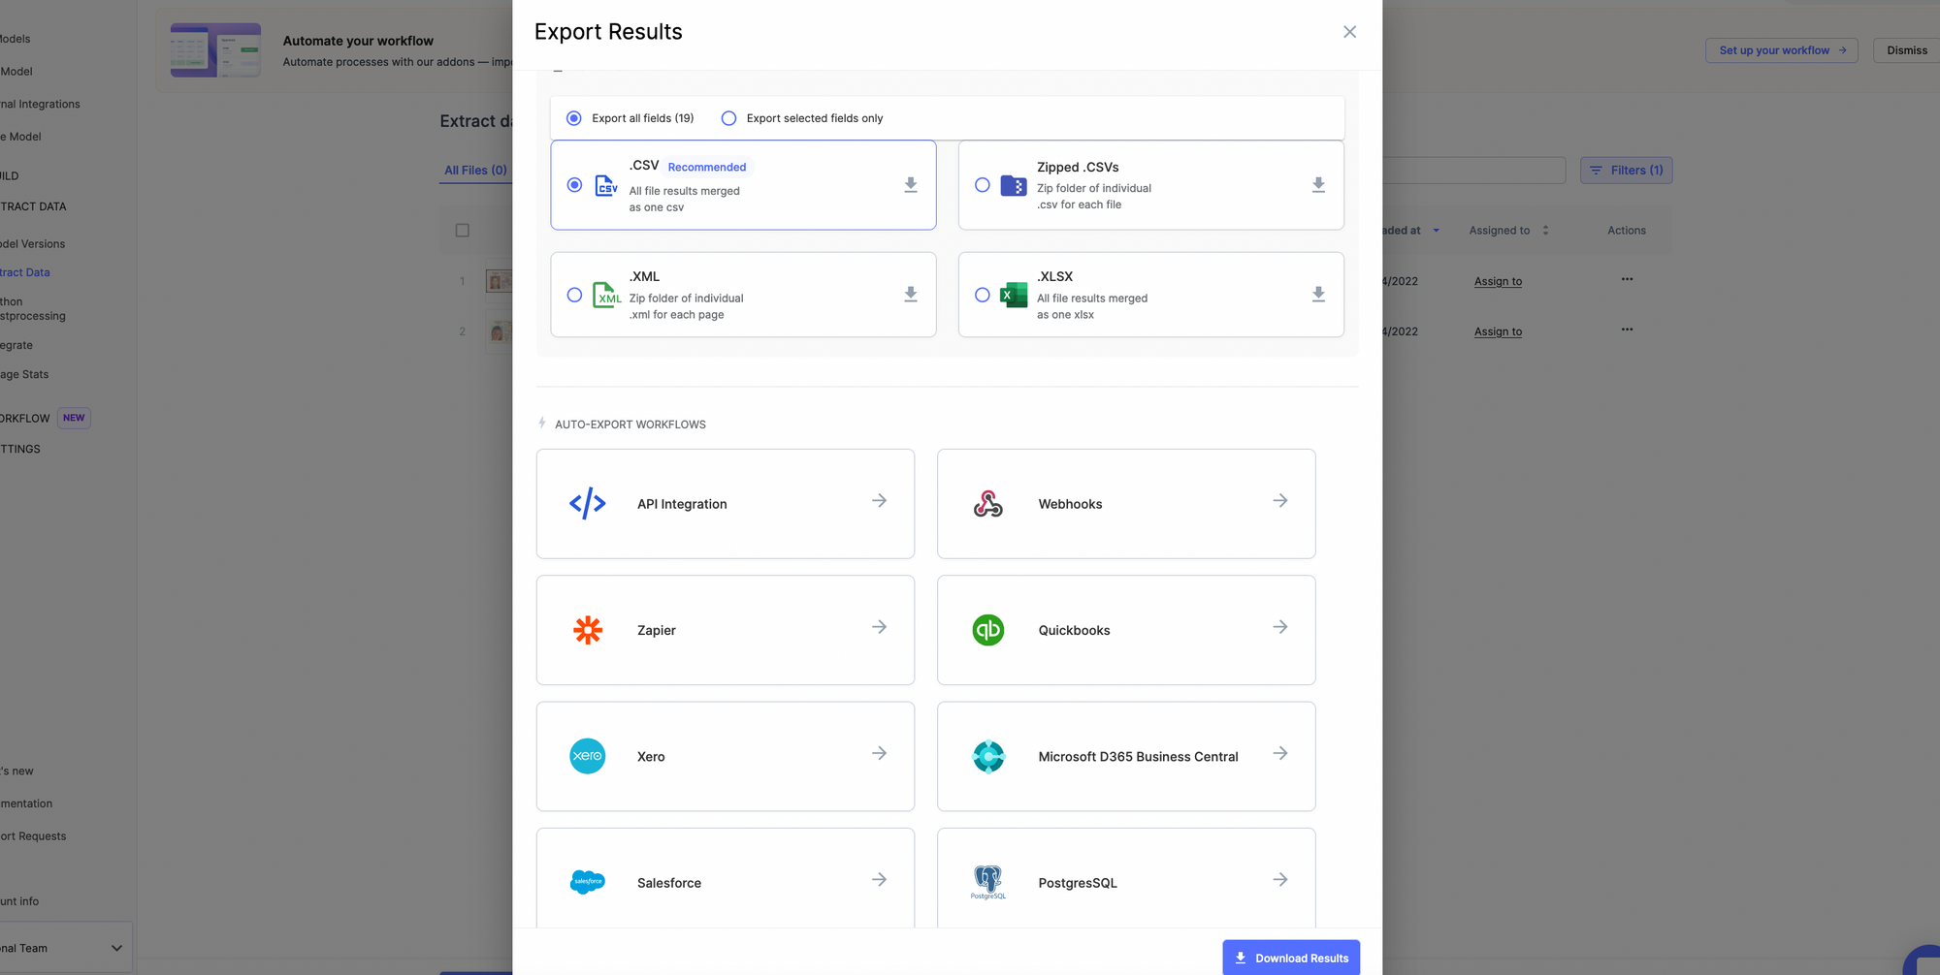The image size is (1940, 975).
Task: Click the Download Results button
Action: pyautogui.click(x=1290, y=958)
